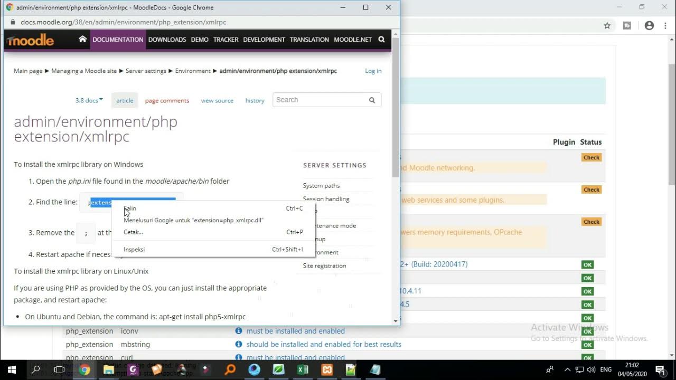The height and width of the screenshot is (380, 676).
Task: Open MOODLE.NET in Moodle navbar
Action: (353, 40)
